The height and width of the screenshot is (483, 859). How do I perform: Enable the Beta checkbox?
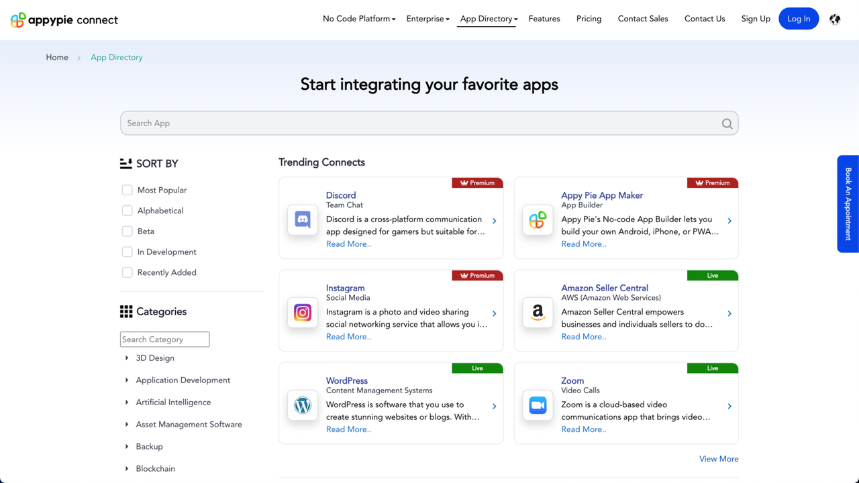pos(127,231)
